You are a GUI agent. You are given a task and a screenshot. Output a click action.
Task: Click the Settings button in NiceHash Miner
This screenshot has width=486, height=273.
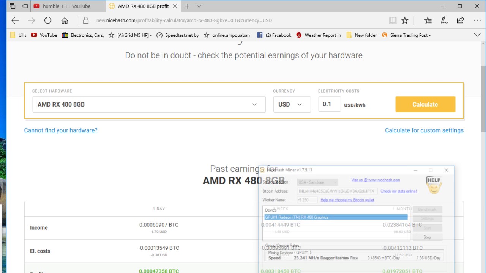[x=427, y=218]
